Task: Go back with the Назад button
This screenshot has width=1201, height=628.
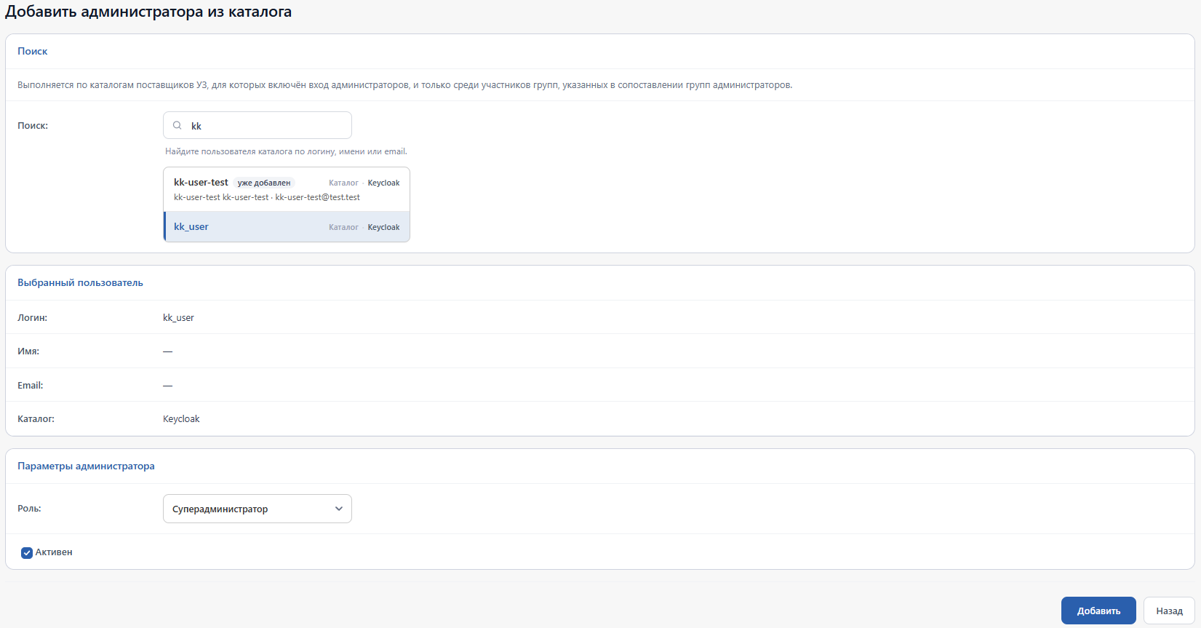Action: 1169,611
